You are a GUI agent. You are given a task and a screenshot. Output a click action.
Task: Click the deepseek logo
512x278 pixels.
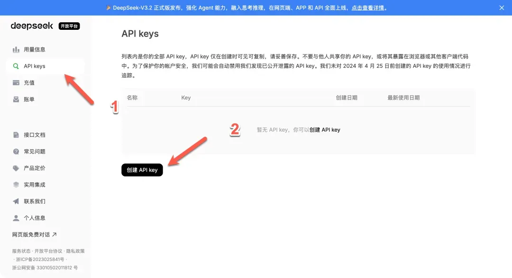click(32, 26)
